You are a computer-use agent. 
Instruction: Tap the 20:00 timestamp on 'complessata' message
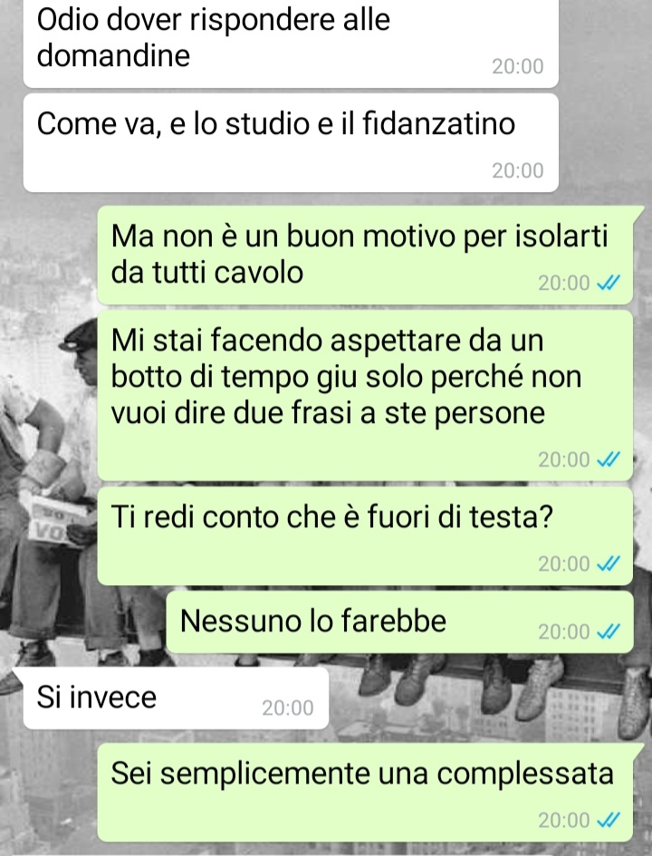(563, 820)
